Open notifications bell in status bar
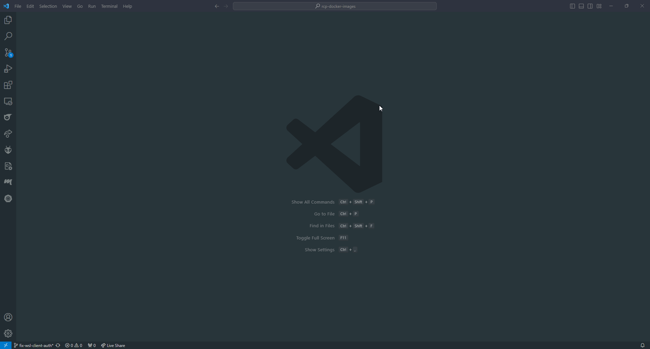650x349 pixels. [x=642, y=345]
